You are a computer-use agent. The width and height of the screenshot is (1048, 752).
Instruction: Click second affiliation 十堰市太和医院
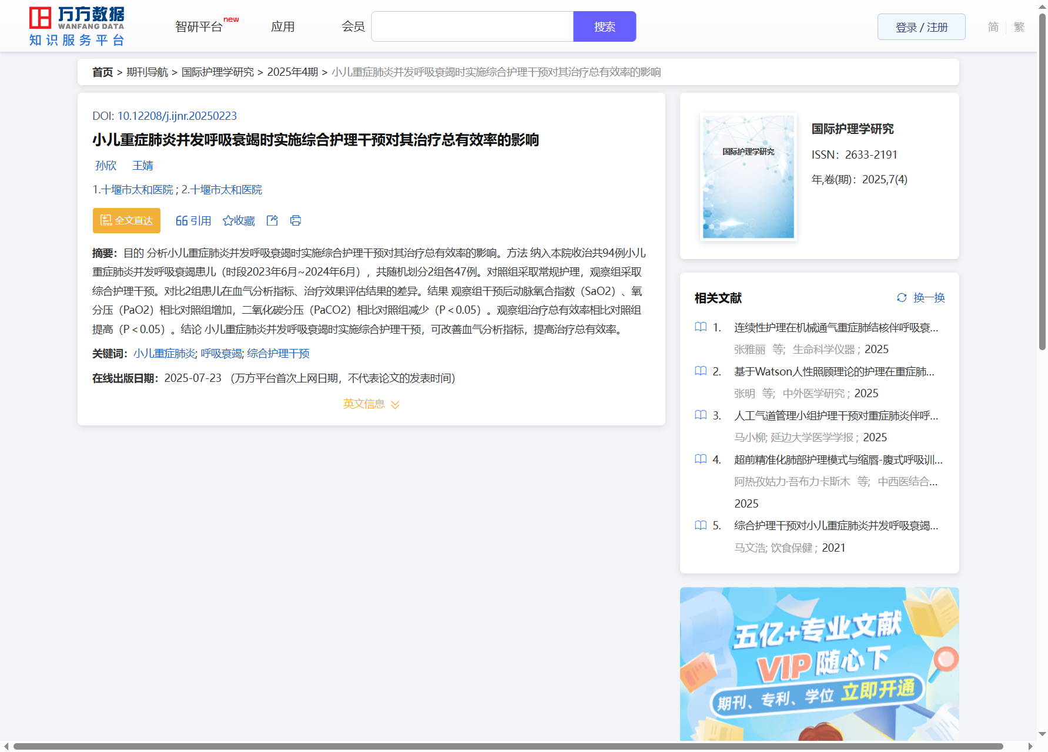[x=226, y=189]
